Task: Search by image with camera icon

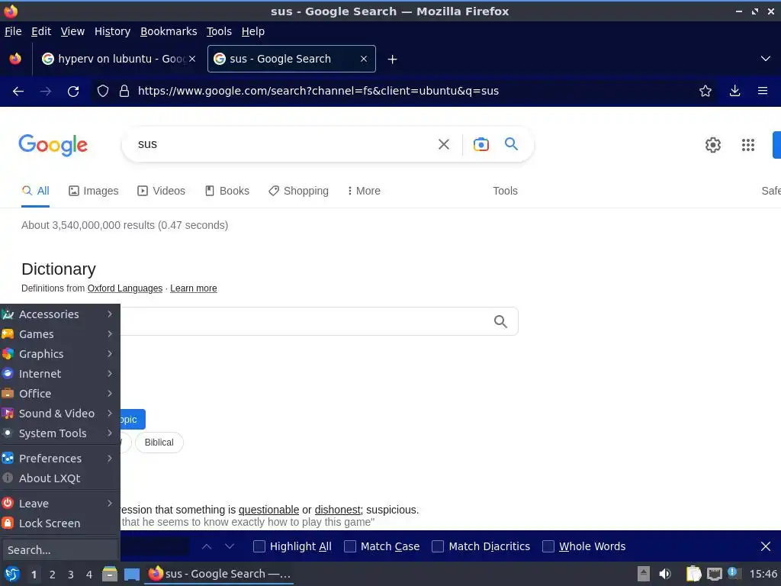Action: tap(480, 144)
